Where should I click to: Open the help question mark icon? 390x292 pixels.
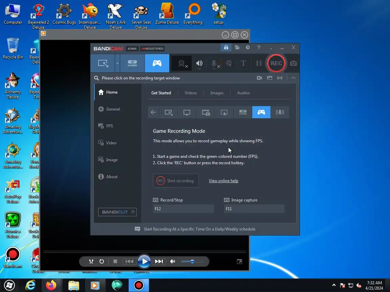point(259,47)
